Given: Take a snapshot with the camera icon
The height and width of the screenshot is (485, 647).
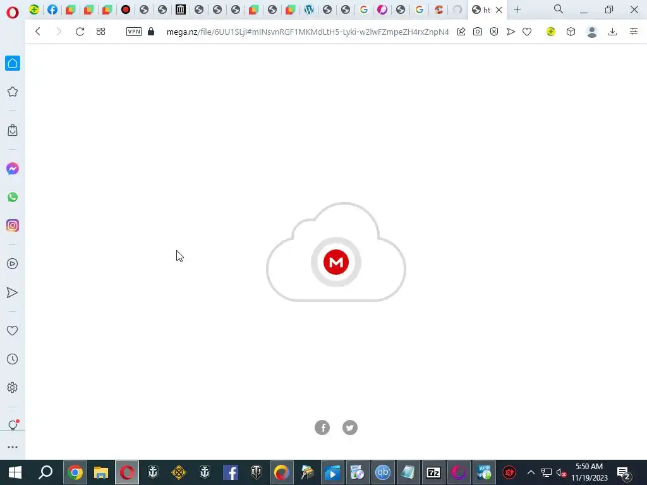Looking at the screenshot, I should click(x=478, y=32).
